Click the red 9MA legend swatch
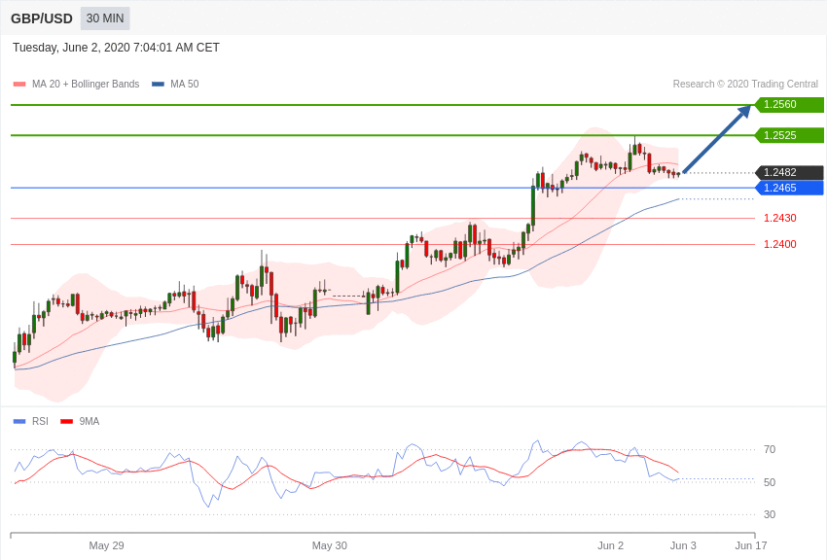The width and height of the screenshot is (827, 560). click(67, 421)
